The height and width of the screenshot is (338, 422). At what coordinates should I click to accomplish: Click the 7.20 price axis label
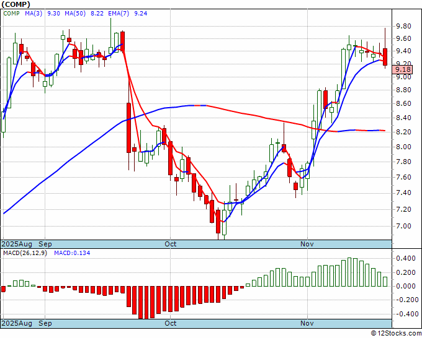[403, 209]
